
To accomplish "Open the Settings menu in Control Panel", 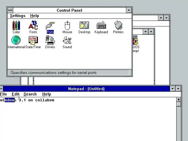I will (x=18, y=16).
